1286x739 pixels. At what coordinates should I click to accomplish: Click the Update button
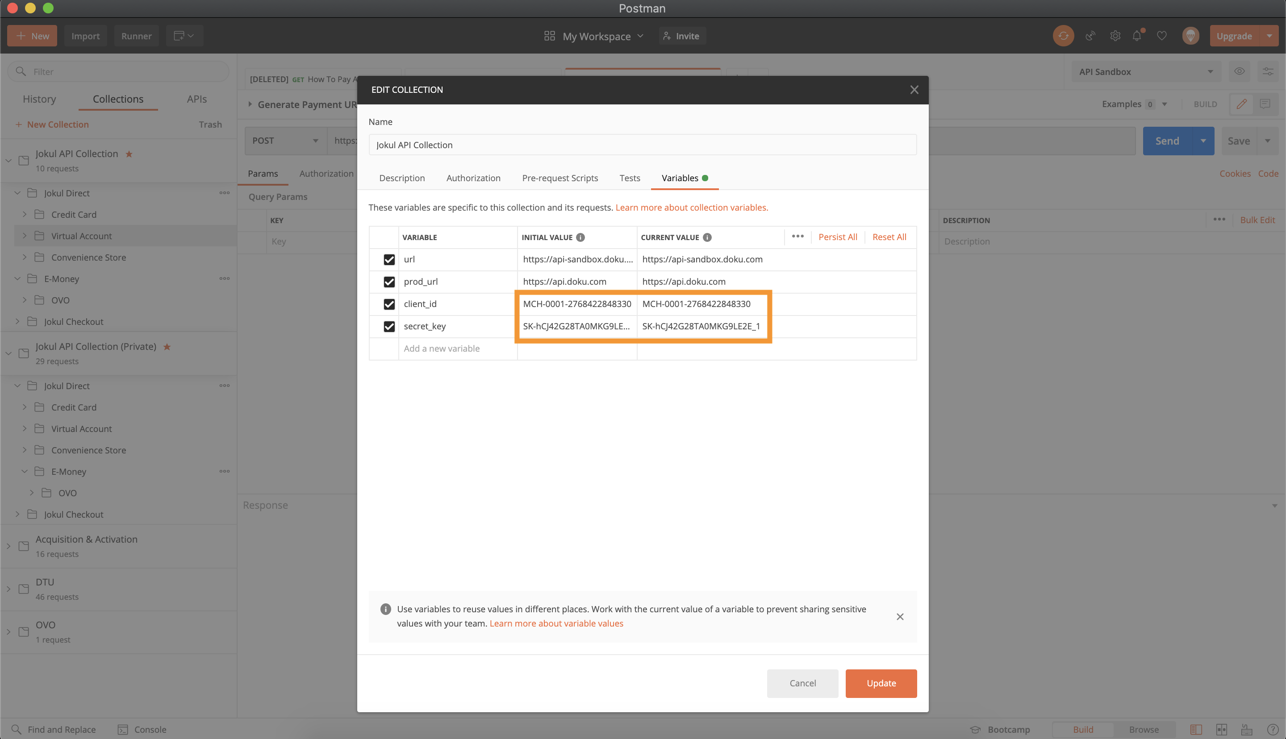881,683
